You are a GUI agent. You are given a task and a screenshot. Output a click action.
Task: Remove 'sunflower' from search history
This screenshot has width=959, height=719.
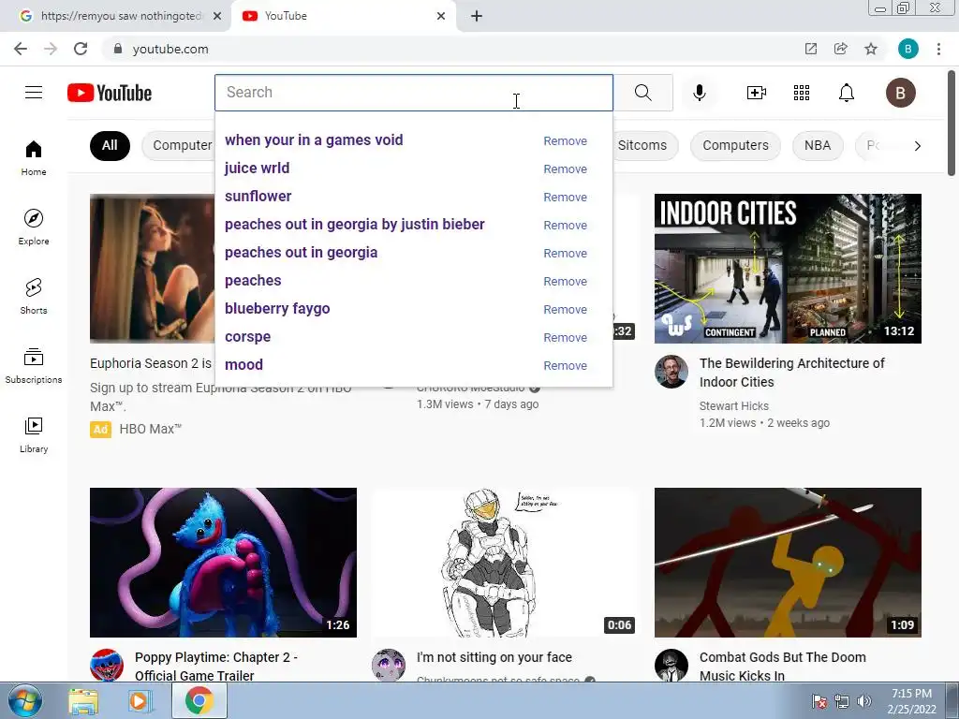565,197
